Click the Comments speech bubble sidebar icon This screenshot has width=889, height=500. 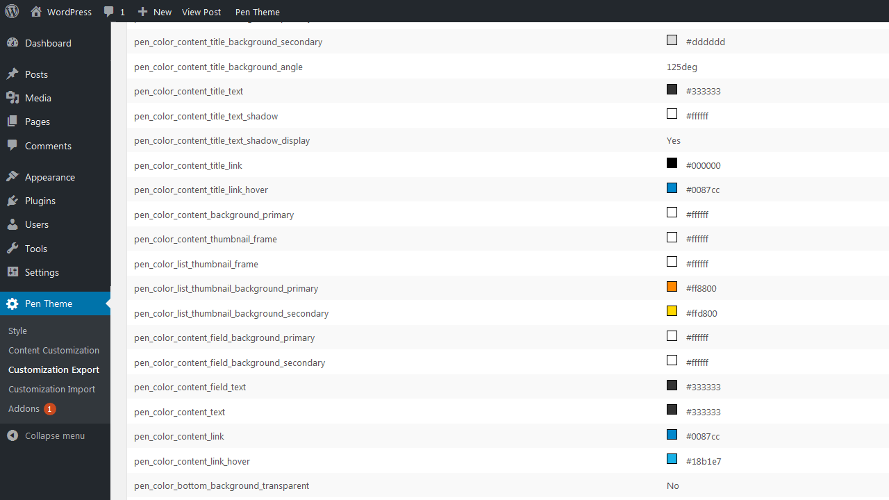[x=13, y=146]
